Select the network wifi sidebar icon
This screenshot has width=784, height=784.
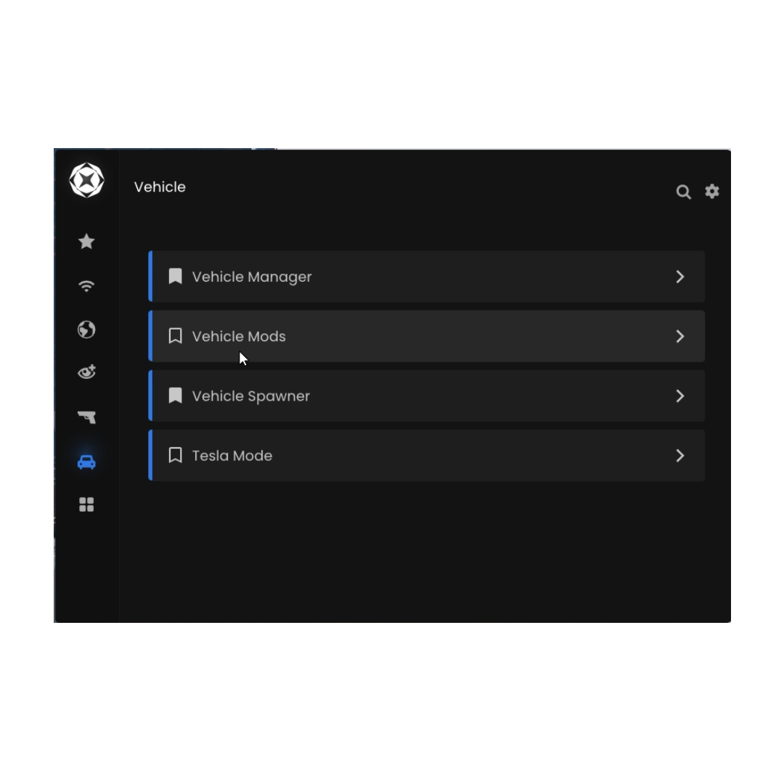click(x=86, y=285)
